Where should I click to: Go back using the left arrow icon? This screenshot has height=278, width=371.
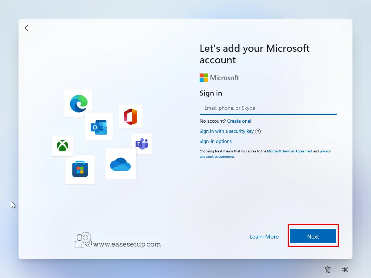[28, 28]
